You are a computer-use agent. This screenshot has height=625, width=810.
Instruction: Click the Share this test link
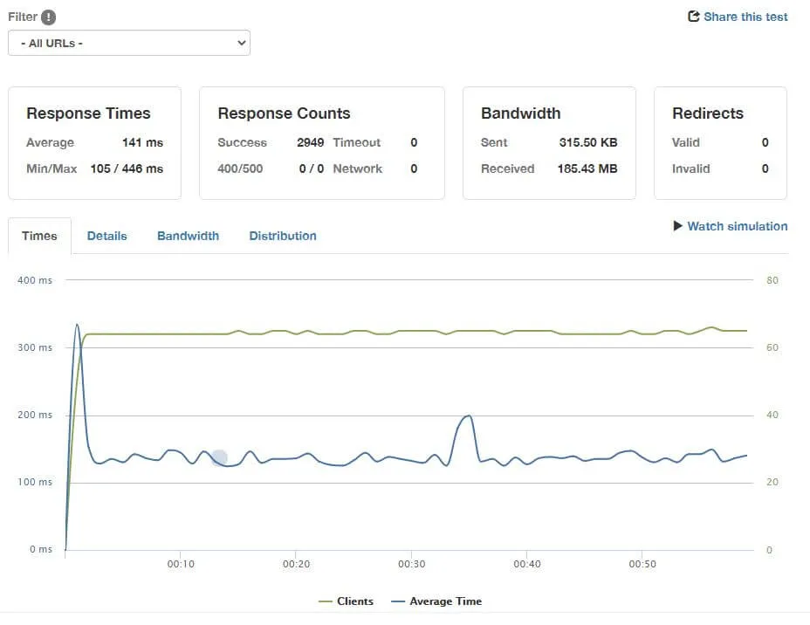click(x=745, y=17)
